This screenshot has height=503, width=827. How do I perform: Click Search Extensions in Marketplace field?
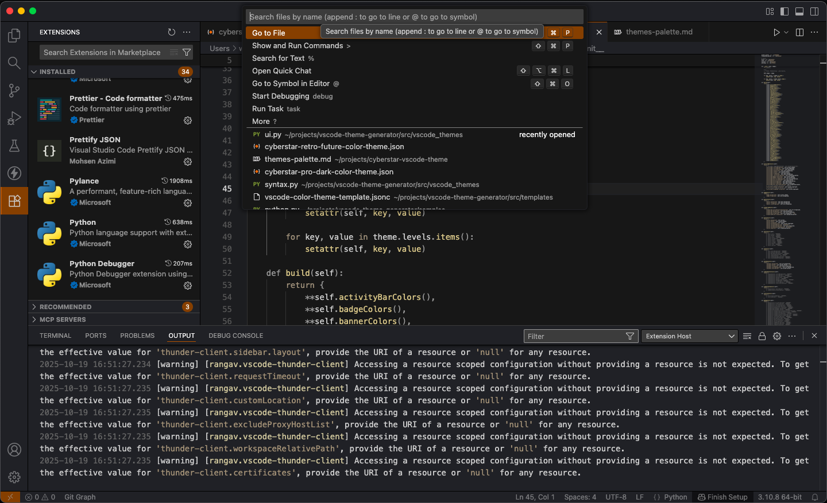point(117,52)
